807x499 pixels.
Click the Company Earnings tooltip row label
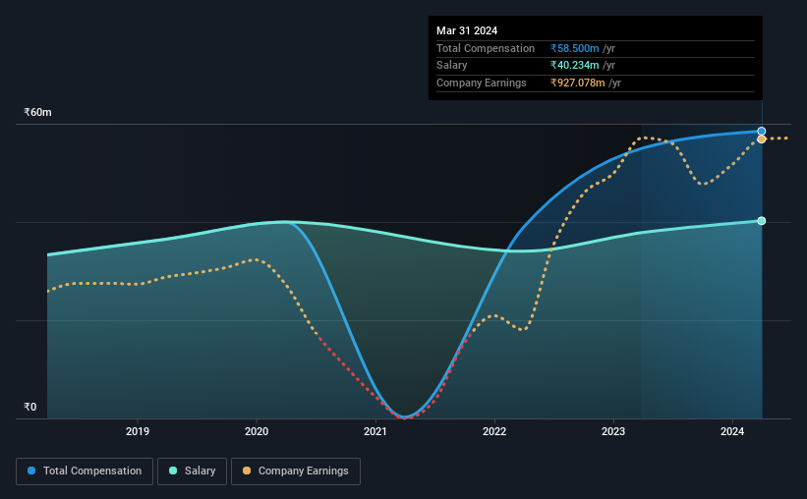point(482,83)
